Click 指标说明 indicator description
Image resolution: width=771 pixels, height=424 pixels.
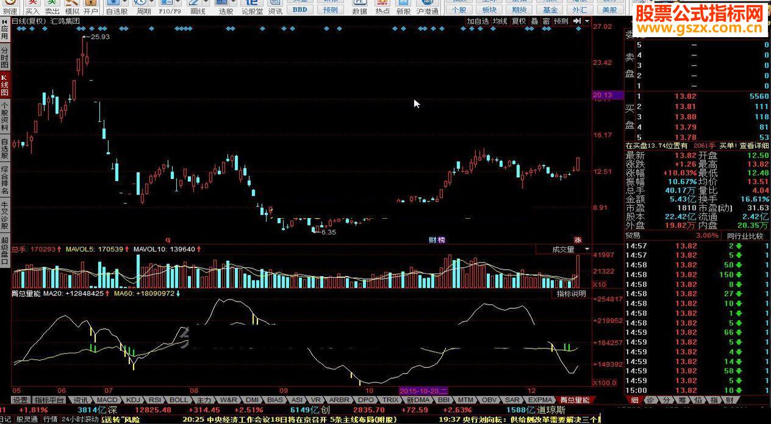coord(572,294)
